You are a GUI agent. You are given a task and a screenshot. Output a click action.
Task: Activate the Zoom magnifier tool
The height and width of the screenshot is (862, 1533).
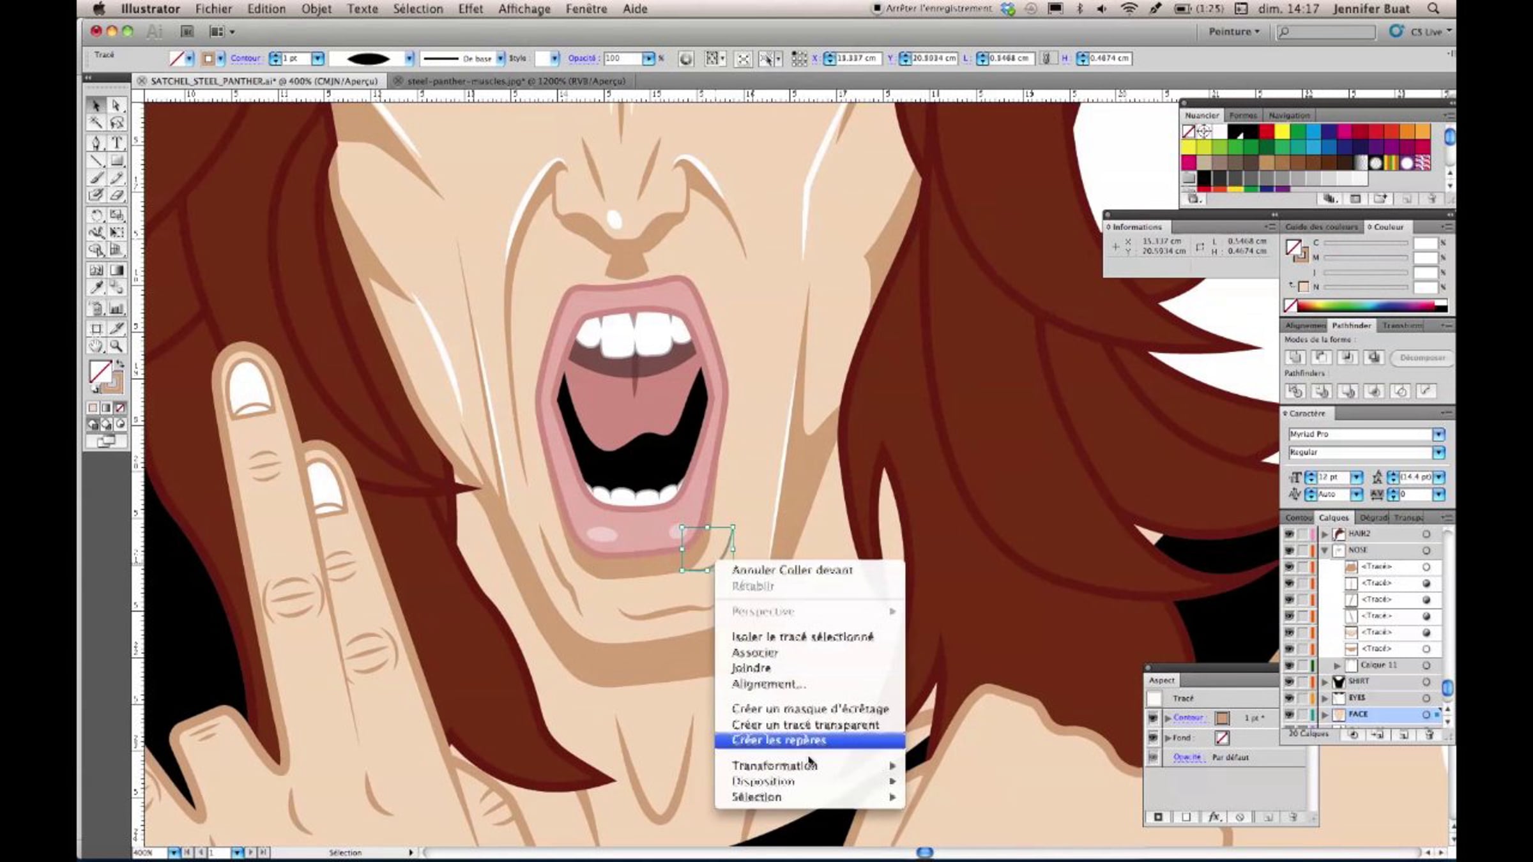pos(117,346)
